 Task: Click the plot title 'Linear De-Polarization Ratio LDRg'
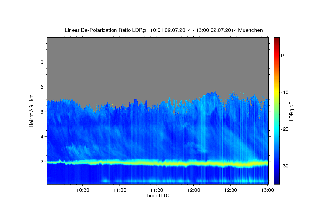pos(105,30)
